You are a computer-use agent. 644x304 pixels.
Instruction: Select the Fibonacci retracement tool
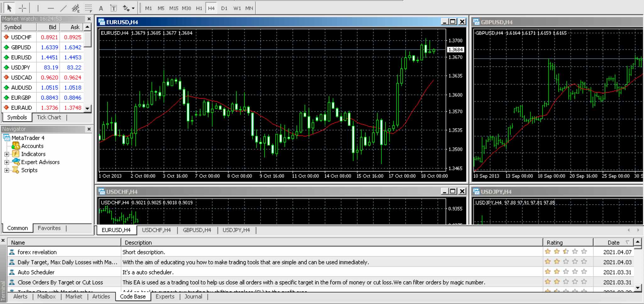88,8
